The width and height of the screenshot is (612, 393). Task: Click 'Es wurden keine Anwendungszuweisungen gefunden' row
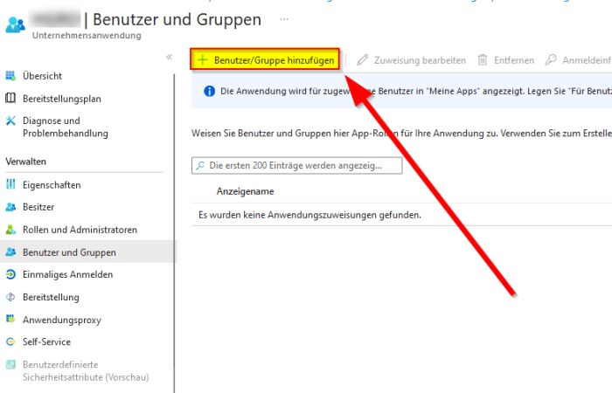point(401,215)
